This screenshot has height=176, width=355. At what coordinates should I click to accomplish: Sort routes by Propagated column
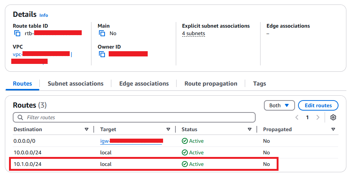[333, 129]
